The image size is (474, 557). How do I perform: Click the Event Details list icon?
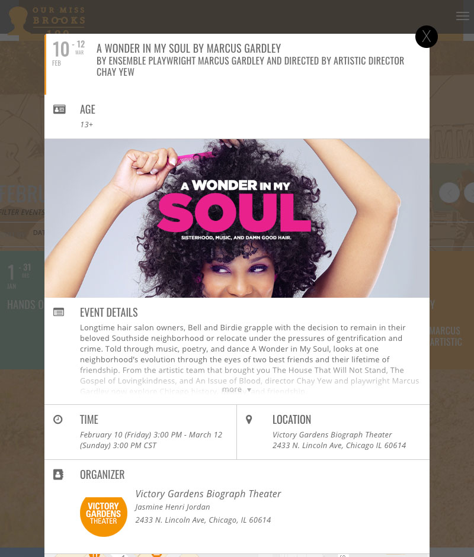point(59,313)
